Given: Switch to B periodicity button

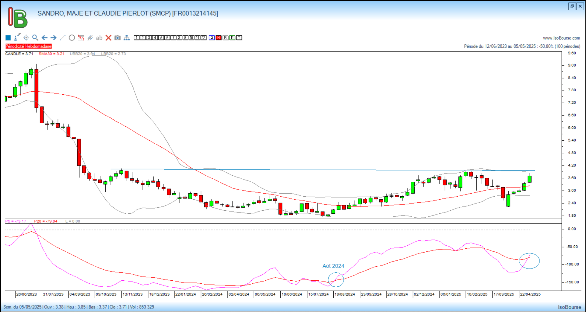Looking at the screenshot, I should (225, 38).
